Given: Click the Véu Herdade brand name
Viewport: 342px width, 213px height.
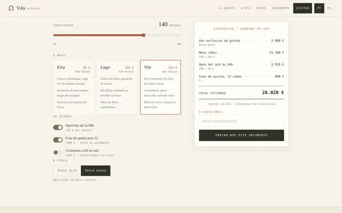Looking at the screenshot, I should coord(28,8).
